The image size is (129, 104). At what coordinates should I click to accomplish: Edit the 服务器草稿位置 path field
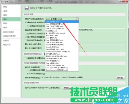pyautogui.click(x=78, y=77)
